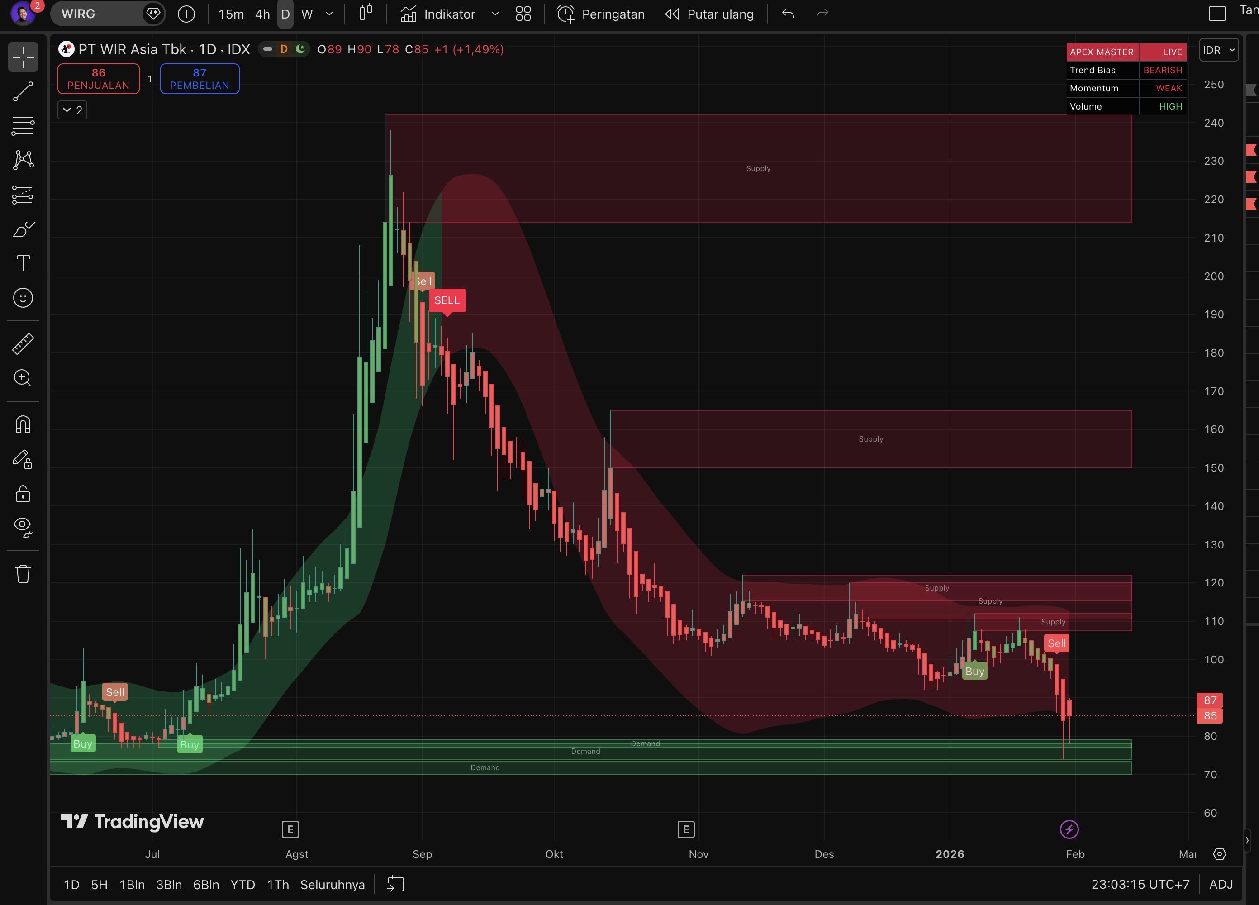
Task: Toggle magnet mode on
Action: (x=23, y=425)
